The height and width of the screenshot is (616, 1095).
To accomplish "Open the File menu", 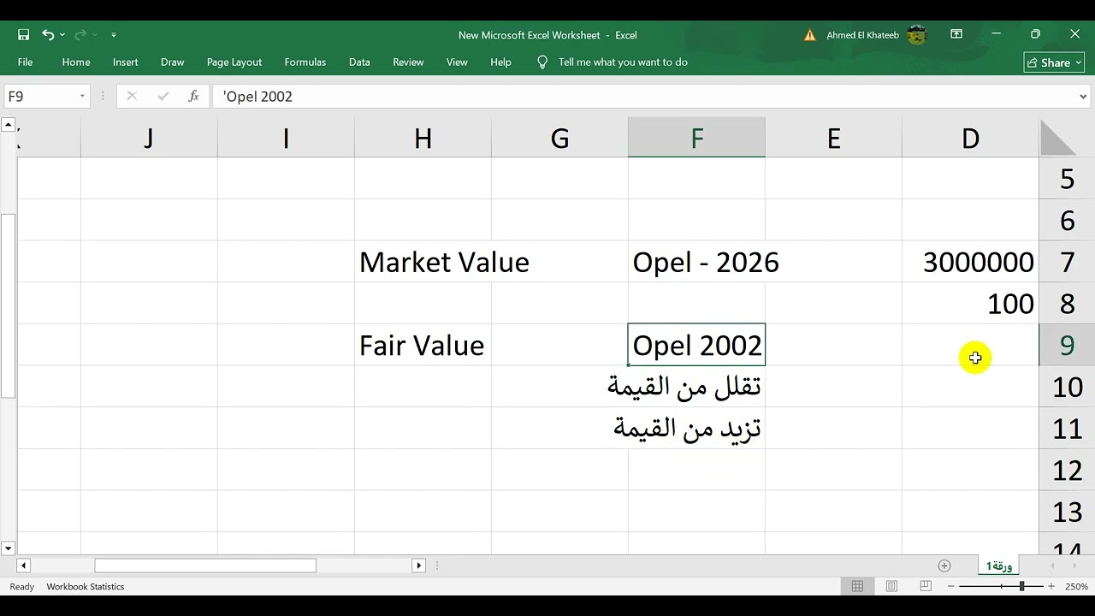I will (26, 62).
